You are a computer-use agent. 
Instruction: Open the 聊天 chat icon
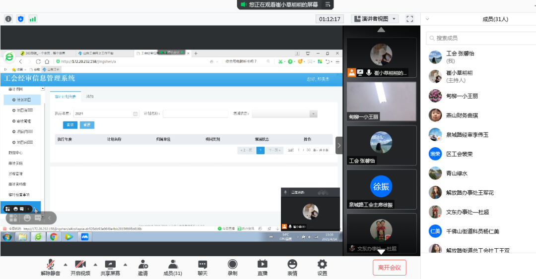click(202, 265)
